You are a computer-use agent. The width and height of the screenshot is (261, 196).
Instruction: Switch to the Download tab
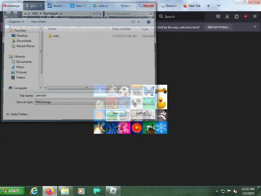click(x=169, y=6)
